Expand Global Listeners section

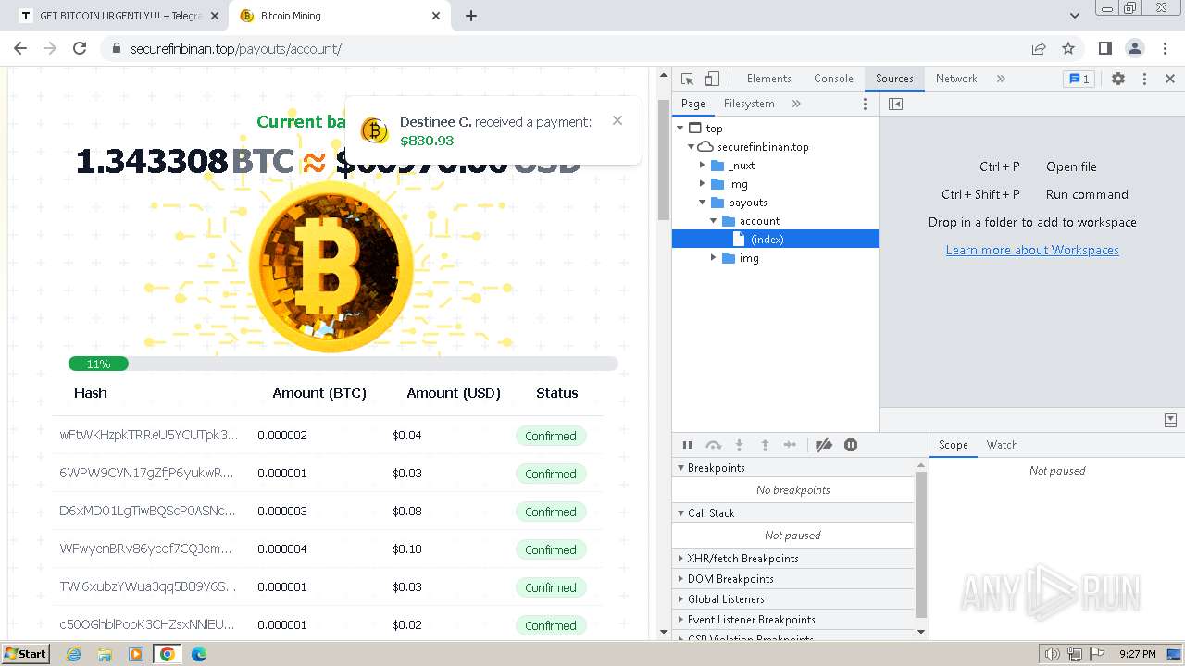point(793,599)
